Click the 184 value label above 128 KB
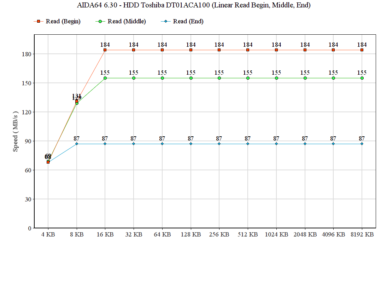 tap(191, 45)
